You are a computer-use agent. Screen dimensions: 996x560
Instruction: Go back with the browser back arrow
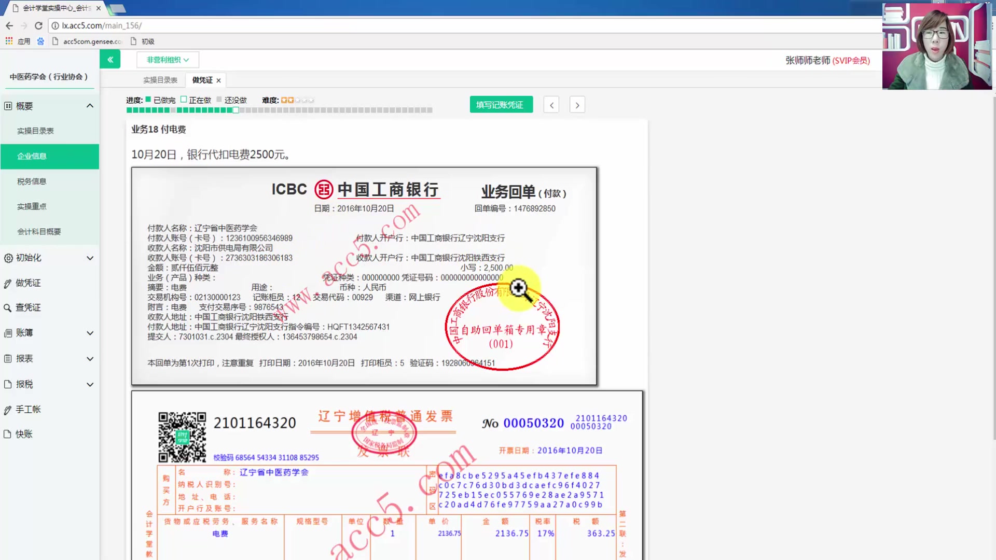point(9,25)
